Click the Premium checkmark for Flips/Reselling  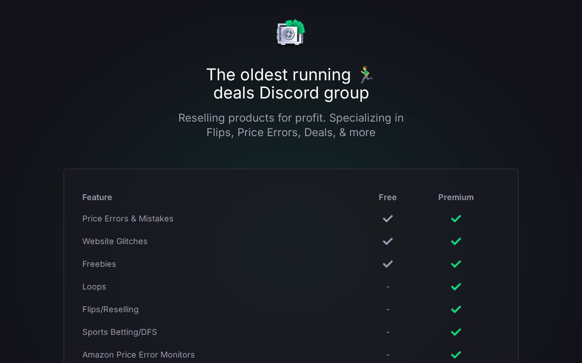pos(456,309)
